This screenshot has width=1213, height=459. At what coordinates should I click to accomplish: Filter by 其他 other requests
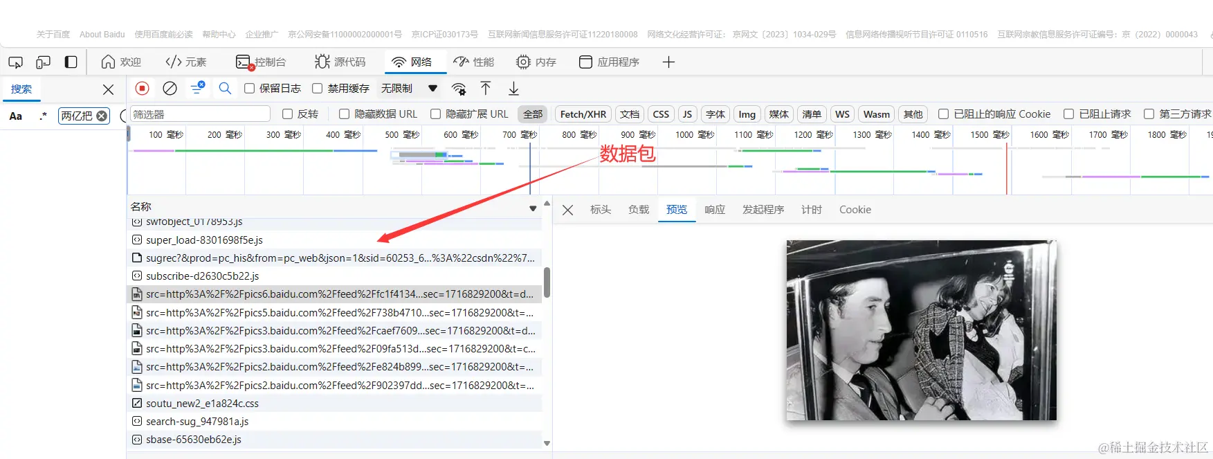[x=913, y=114]
